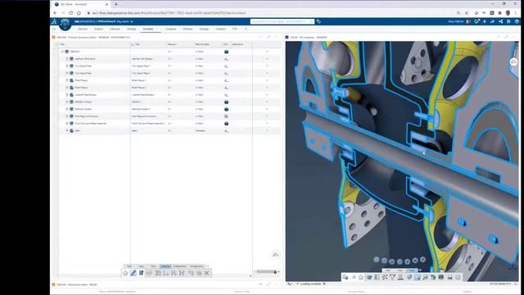This screenshot has height=295, width=524.
Task: Click the user profile icon in the top bar
Action: 468,21
